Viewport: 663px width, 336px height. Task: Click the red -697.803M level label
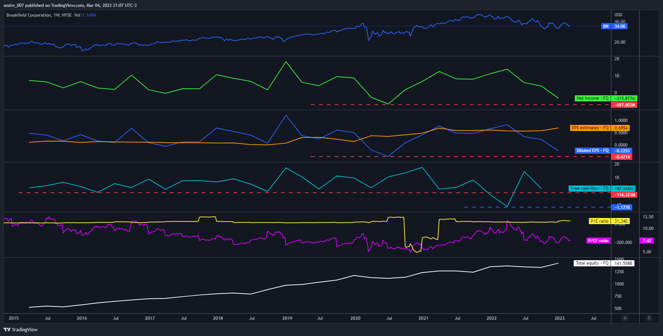pyautogui.click(x=624, y=105)
